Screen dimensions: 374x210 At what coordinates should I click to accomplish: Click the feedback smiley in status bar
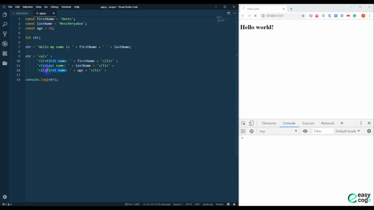[x=228, y=204]
